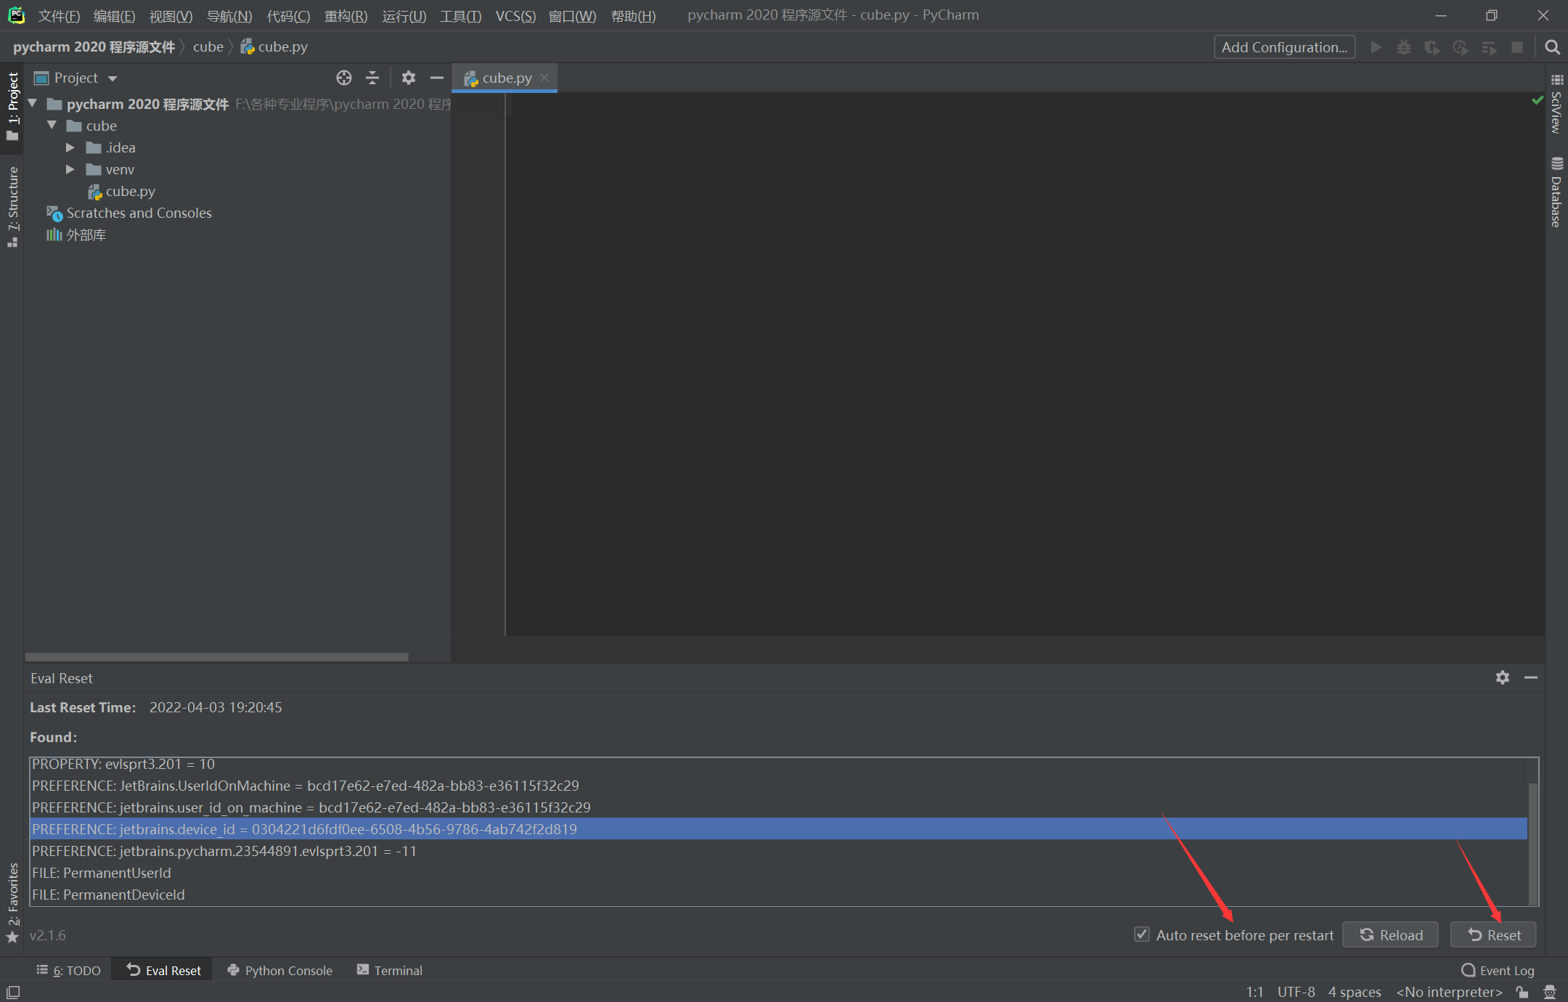The height and width of the screenshot is (1002, 1568).
Task: Select the jetbrains.device_id entry in Found list
Action: click(305, 829)
